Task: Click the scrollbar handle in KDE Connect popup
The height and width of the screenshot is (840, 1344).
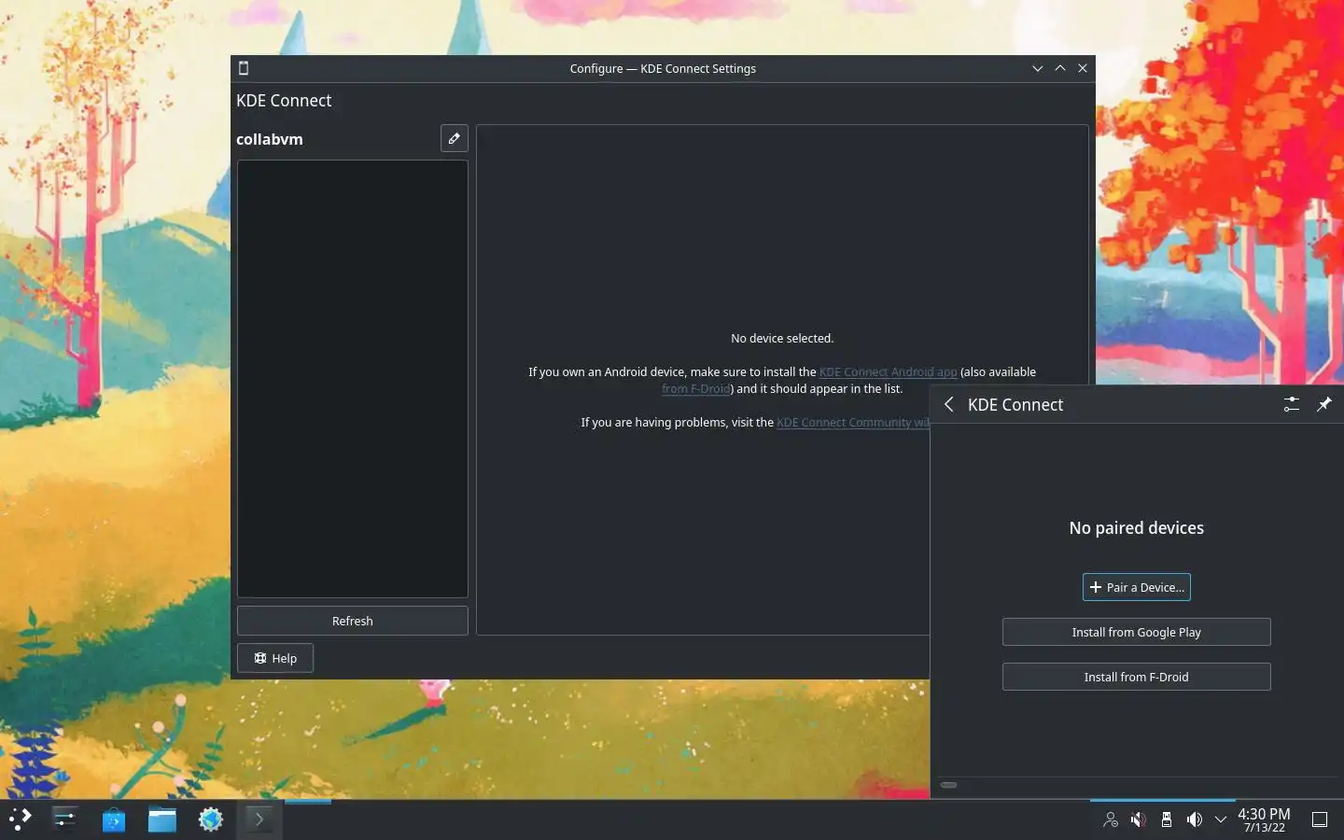Action: (x=948, y=785)
